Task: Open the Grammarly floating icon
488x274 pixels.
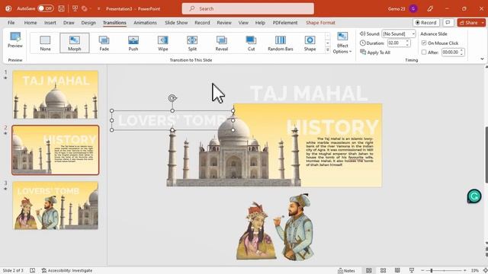Action: click(474, 196)
